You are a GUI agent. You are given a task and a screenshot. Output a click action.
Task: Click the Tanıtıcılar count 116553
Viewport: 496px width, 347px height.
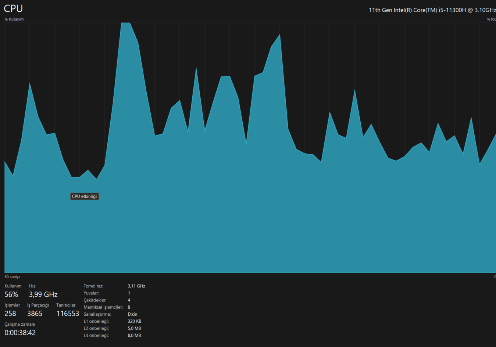[x=68, y=314]
